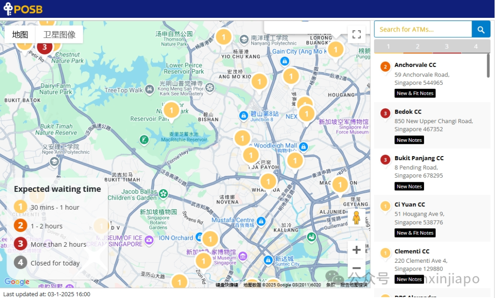The width and height of the screenshot is (495, 298).
Task: Open Anchorvale CC list entry
Action: (x=432, y=79)
